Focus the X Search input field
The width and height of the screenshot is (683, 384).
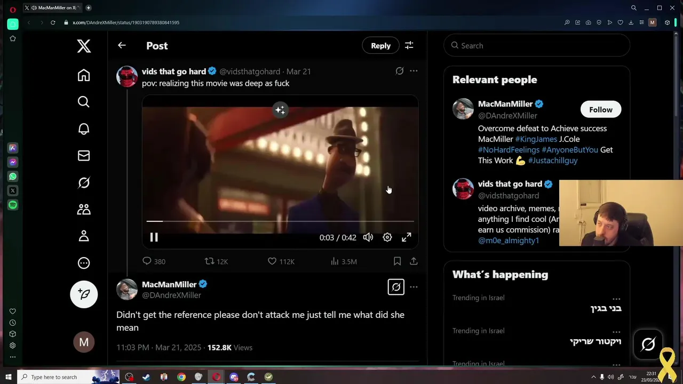[537, 45]
